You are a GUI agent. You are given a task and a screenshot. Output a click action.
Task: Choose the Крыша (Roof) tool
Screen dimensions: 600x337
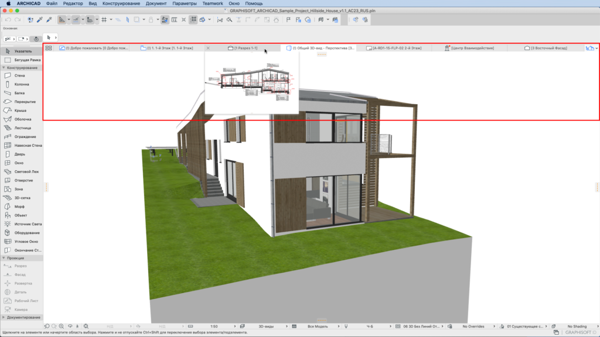pyautogui.click(x=20, y=111)
